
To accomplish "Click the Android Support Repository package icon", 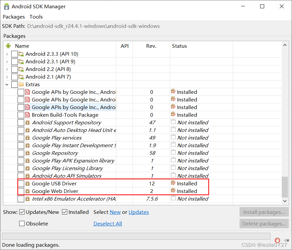I will (x=28, y=123).
